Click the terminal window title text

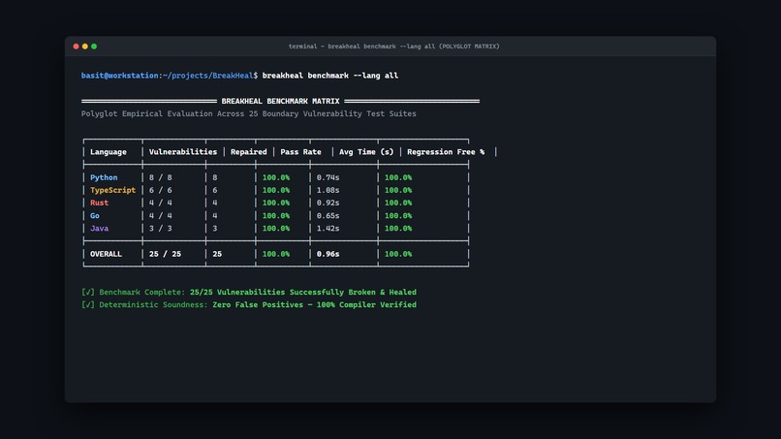click(x=394, y=47)
